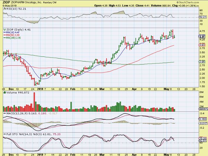Click the Low 4.35 value in header
Image resolution: width=208 pixels, height=156 pixels.
(x=128, y=6)
